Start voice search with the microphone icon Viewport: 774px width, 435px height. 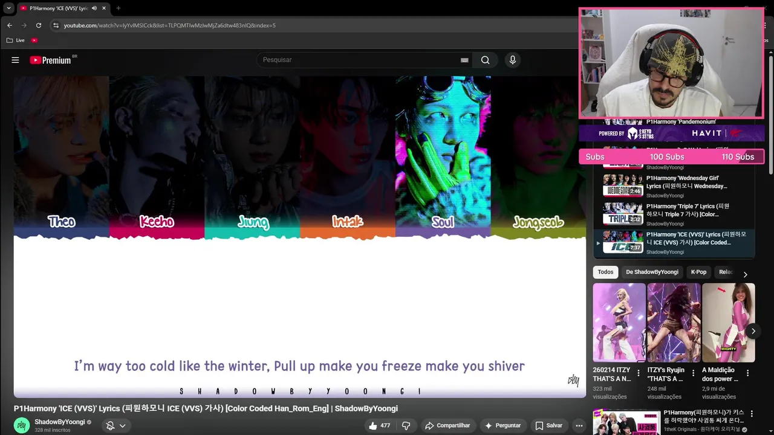click(x=513, y=60)
